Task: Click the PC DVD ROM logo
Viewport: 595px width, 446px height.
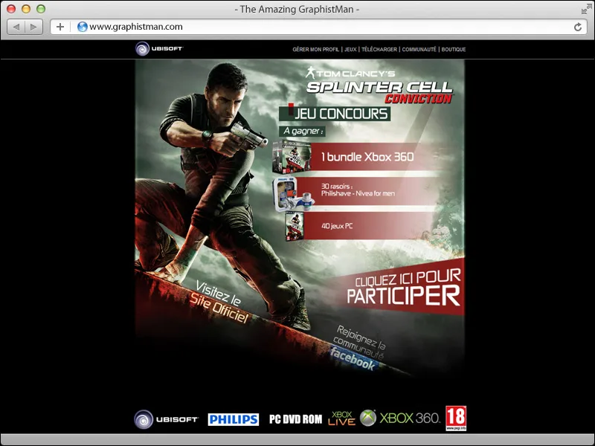Action: (x=295, y=419)
